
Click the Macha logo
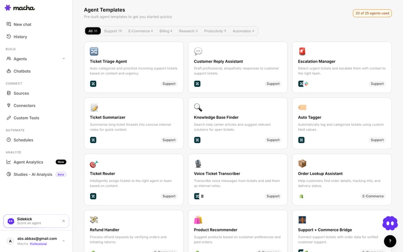(x=20, y=8)
